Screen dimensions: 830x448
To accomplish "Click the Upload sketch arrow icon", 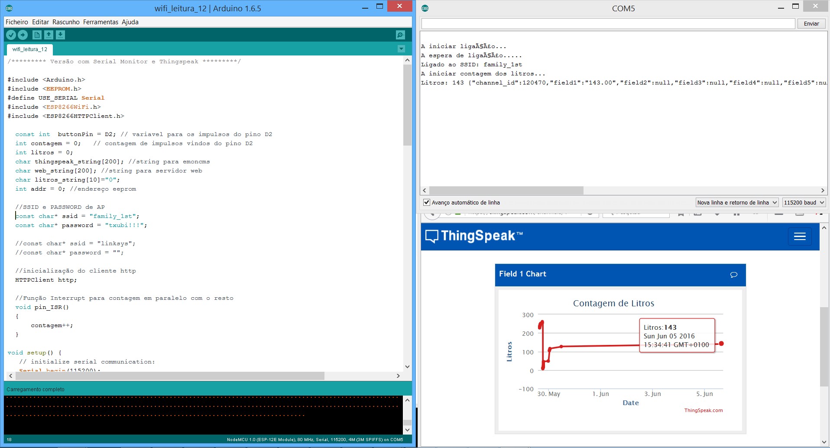I will tap(23, 35).
